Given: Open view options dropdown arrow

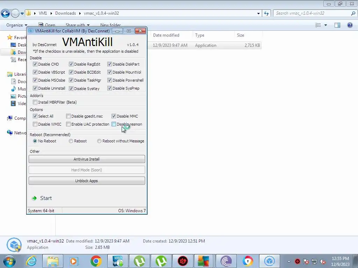Looking at the screenshot, I should 325,25.
